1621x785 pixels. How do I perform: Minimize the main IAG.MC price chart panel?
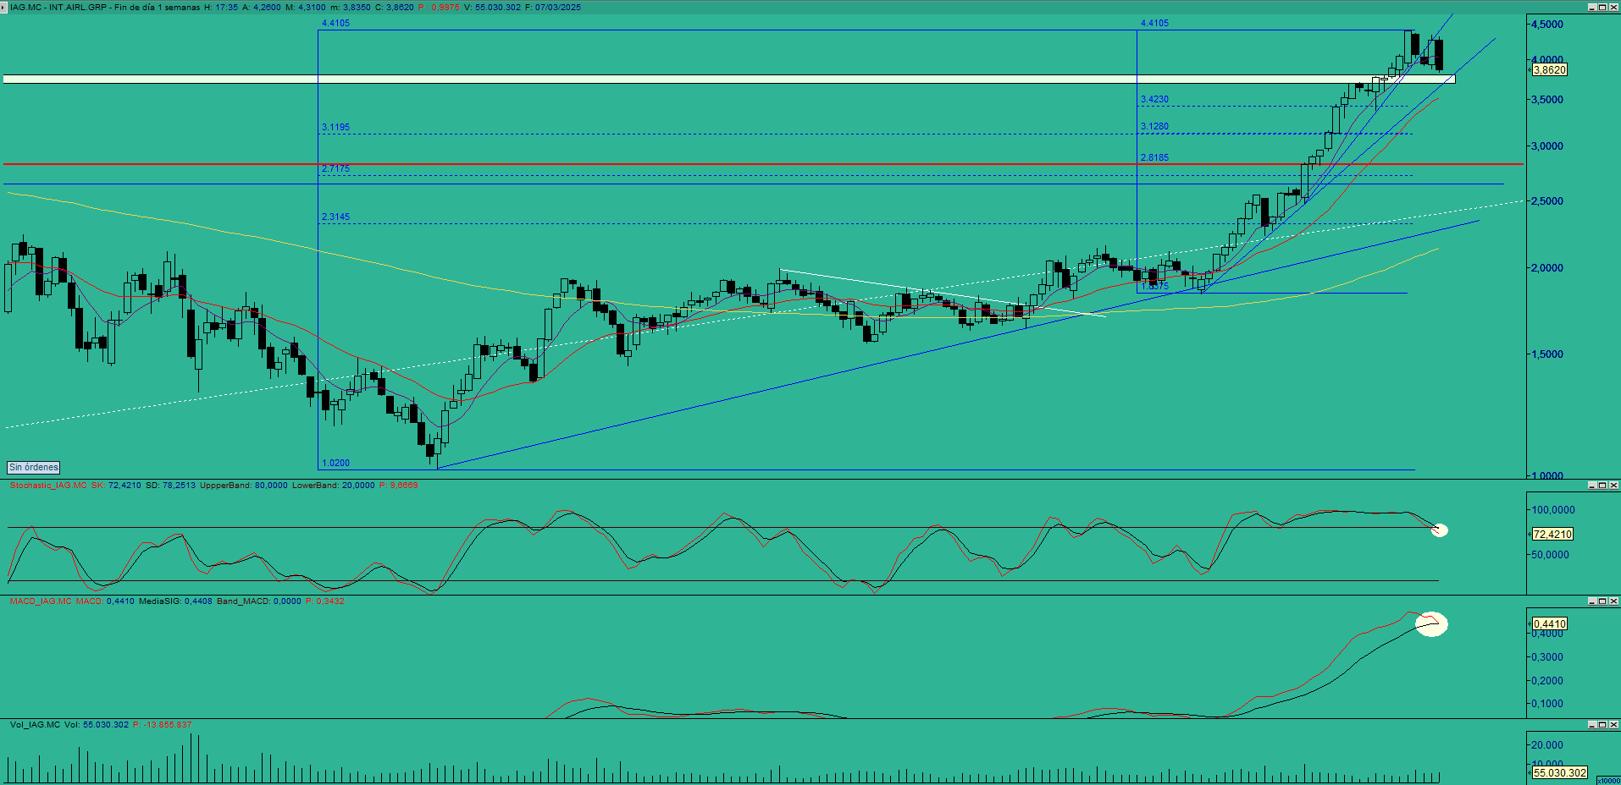coord(1591,7)
